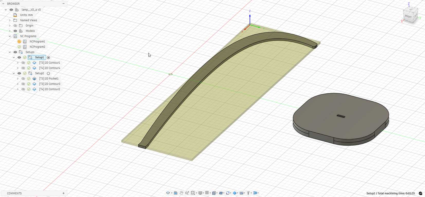Expand the Comments panel with plus
Image resolution: width=425 pixels, height=197 pixels.
point(64,193)
